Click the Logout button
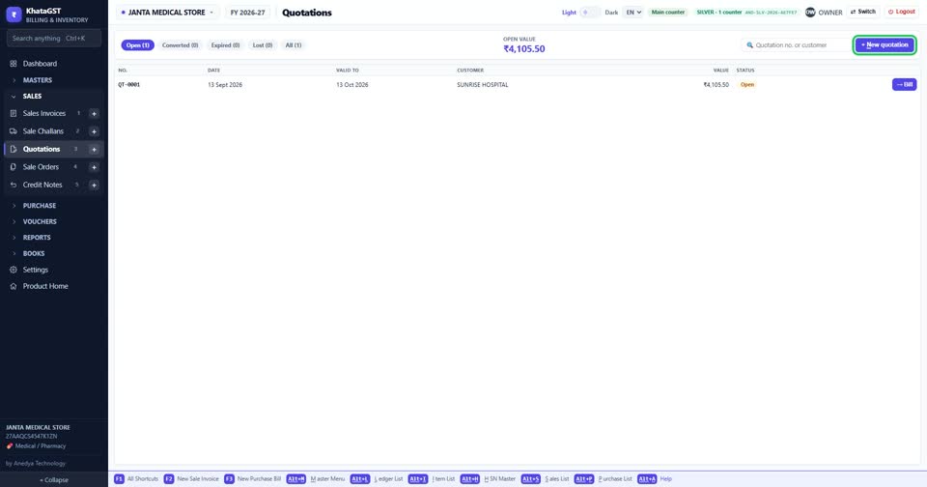The width and height of the screenshot is (927, 487). click(x=902, y=12)
